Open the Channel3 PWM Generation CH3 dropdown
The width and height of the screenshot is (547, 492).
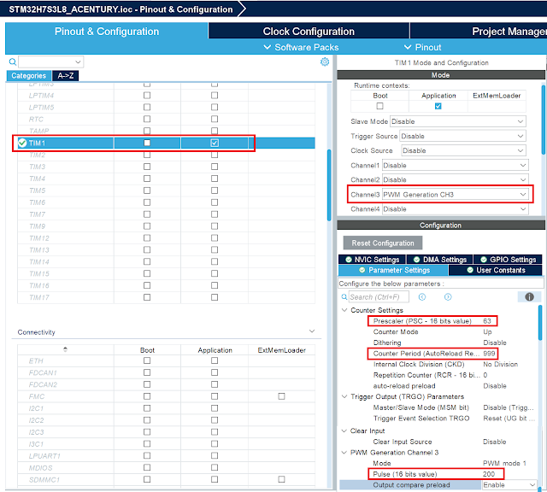(x=456, y=195)
